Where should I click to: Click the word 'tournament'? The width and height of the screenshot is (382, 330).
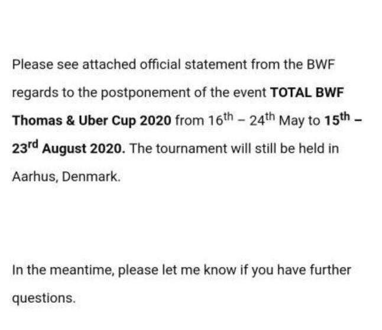coord(191,149)
